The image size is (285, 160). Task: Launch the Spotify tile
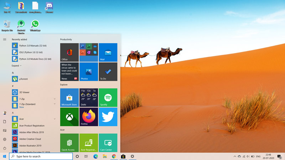[108, 97]
